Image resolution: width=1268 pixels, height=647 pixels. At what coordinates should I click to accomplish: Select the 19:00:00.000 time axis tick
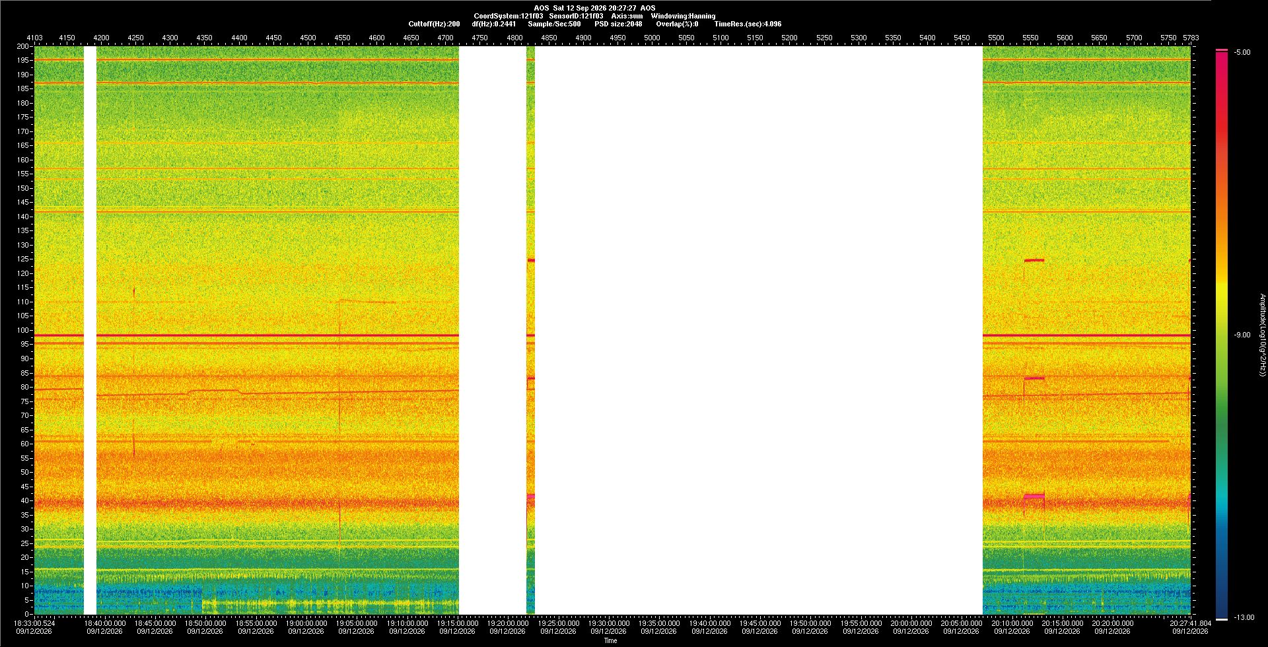click(x=306, y=623)
